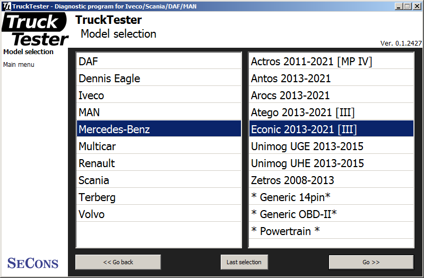
Task: Select Volvo in the make list
Action: coord(159,214)
